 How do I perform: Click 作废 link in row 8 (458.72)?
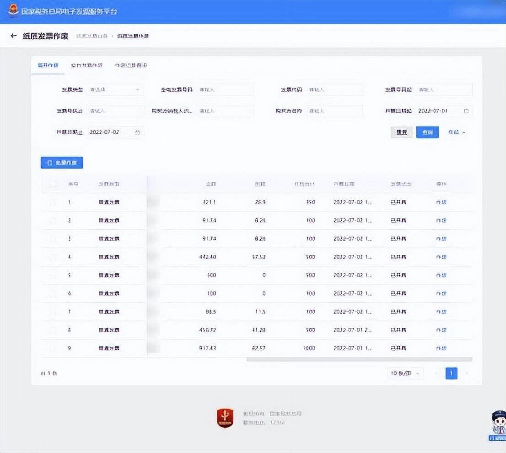pyautogui.click(x=441, y=330)
